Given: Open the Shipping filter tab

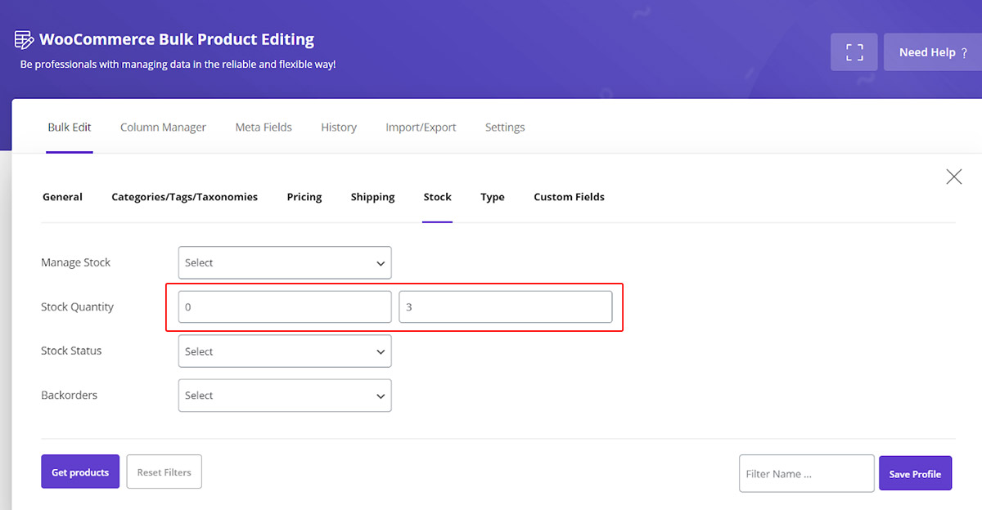Looking at the screenshot, I should click(x=372, y=197).
